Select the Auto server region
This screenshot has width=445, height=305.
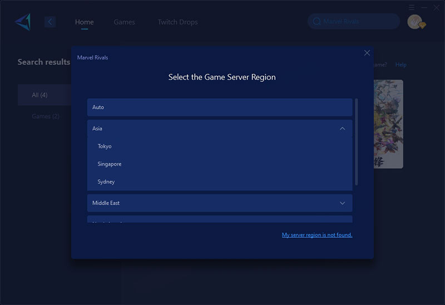coord(220,107)
